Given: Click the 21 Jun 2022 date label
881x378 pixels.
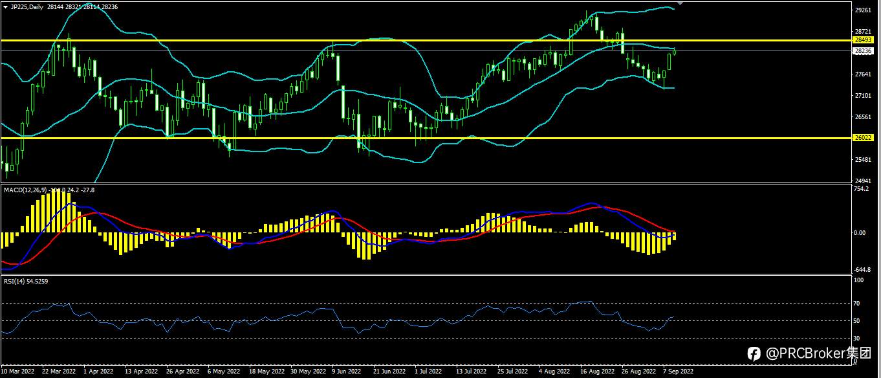Looking at the screenshot, I should point(389,372).
